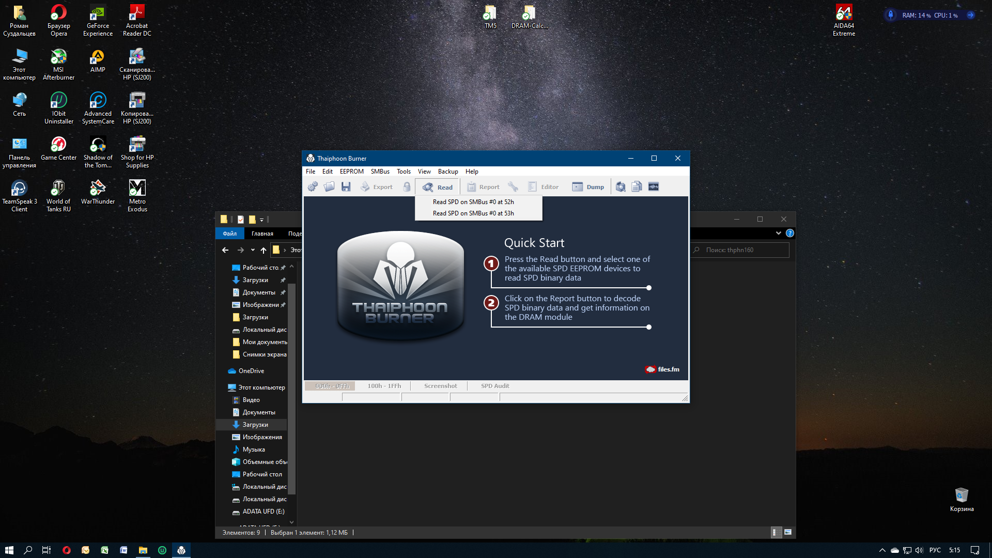Screen dimensions: 992x558
Task: Click the wrench icon next to Report
Action: pos(513,187)
